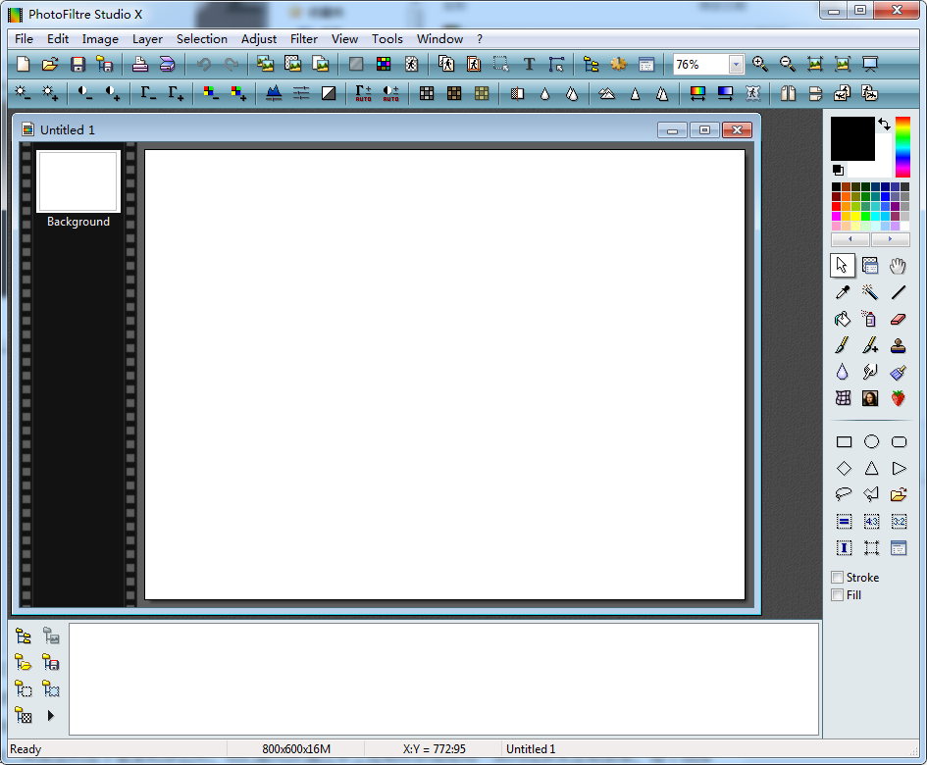Select the Background layer thumbnail
The image size is (927, 765).
78,181
